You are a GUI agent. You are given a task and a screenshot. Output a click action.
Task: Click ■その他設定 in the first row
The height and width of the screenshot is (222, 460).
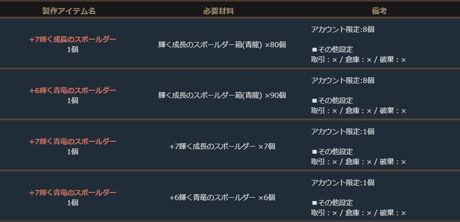332,50
